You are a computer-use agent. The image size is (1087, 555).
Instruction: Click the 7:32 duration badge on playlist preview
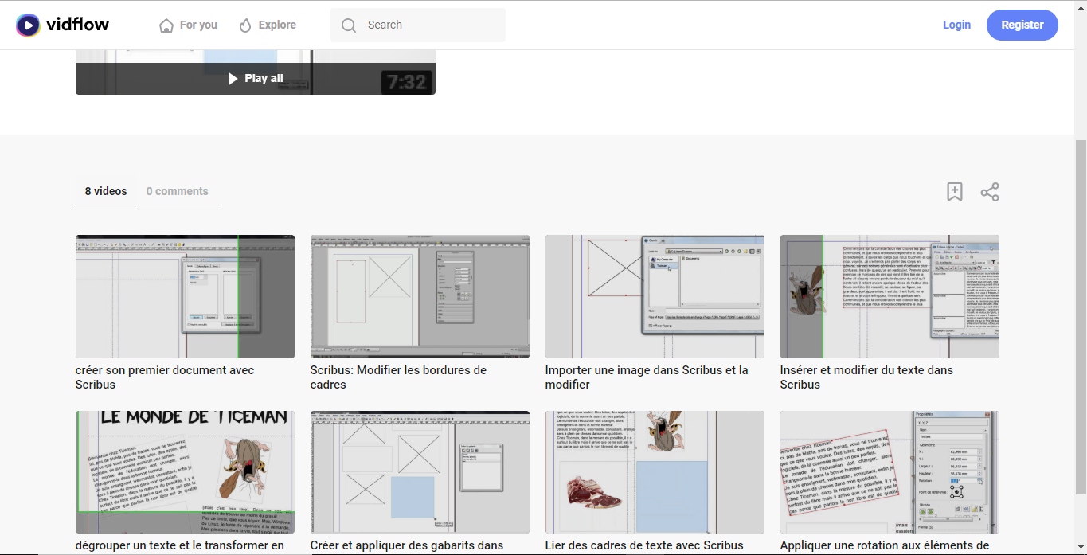pos(406,82)
